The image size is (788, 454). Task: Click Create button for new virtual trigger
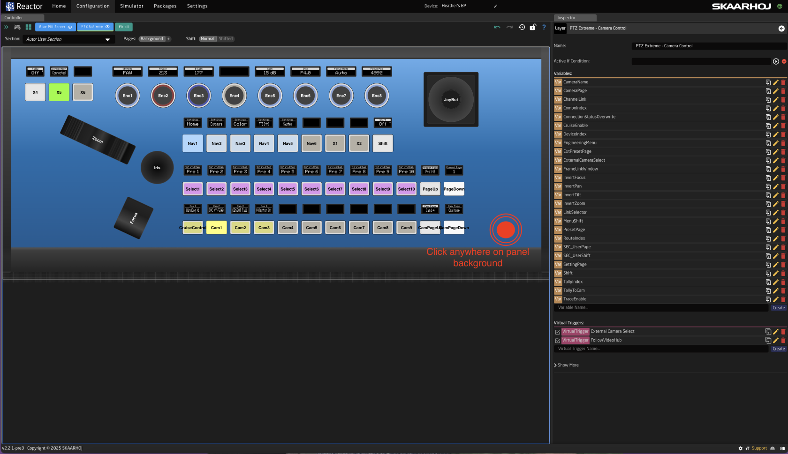(779, 349)
